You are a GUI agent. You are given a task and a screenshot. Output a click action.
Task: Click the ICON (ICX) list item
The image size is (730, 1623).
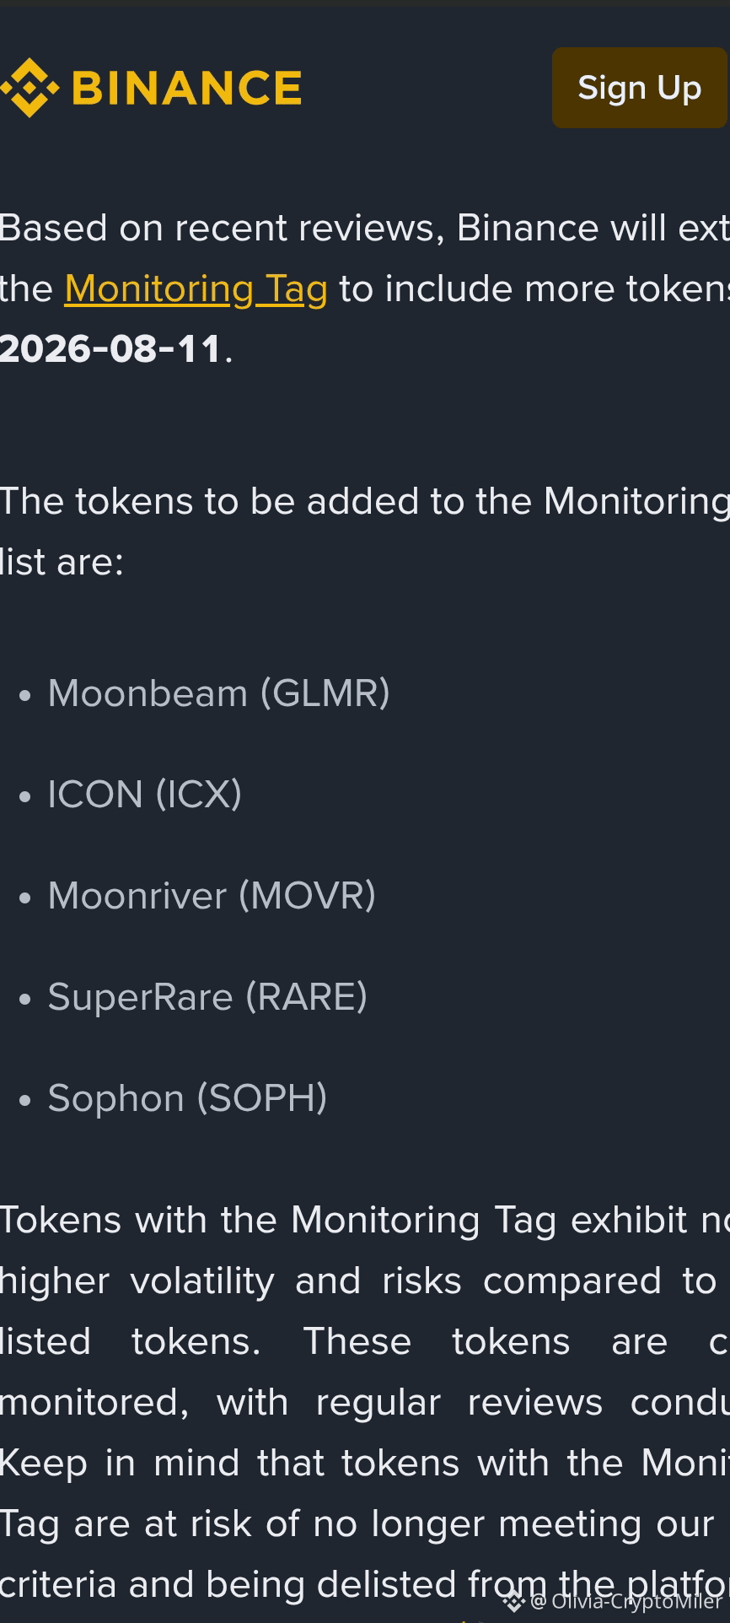[x=144, y=795]
